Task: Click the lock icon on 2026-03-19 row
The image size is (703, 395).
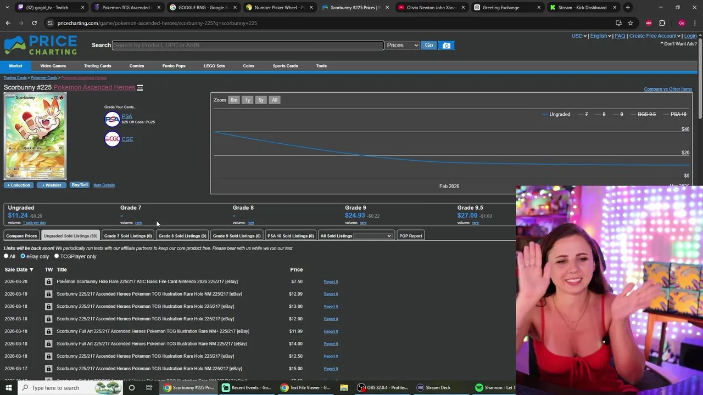Action: point(48,294)
